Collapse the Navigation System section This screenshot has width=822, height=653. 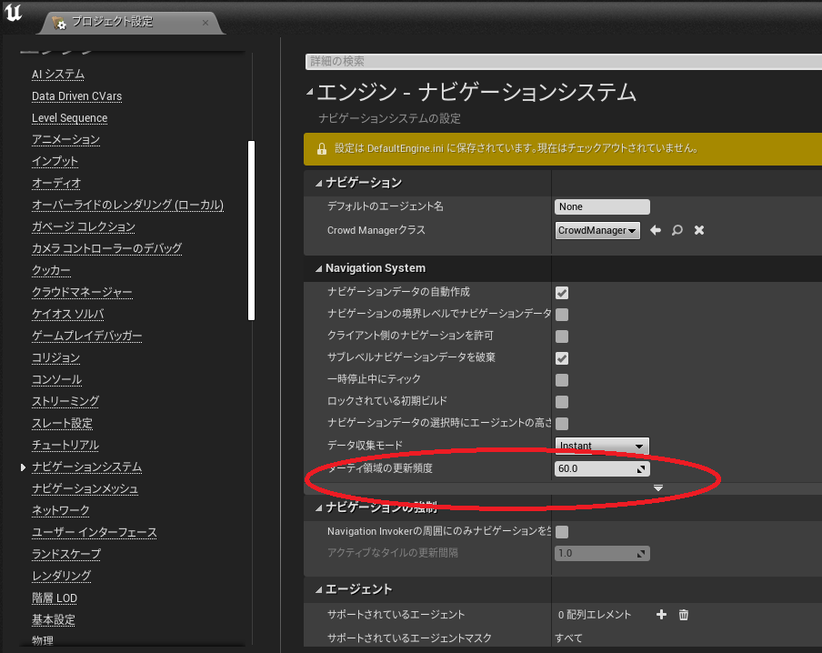click(x=319, y=269)
